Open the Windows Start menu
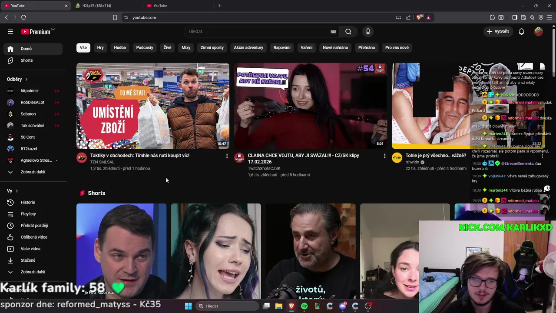Image resolution: width=556 pixels, height=313 pixels. (x=188, y=306)
